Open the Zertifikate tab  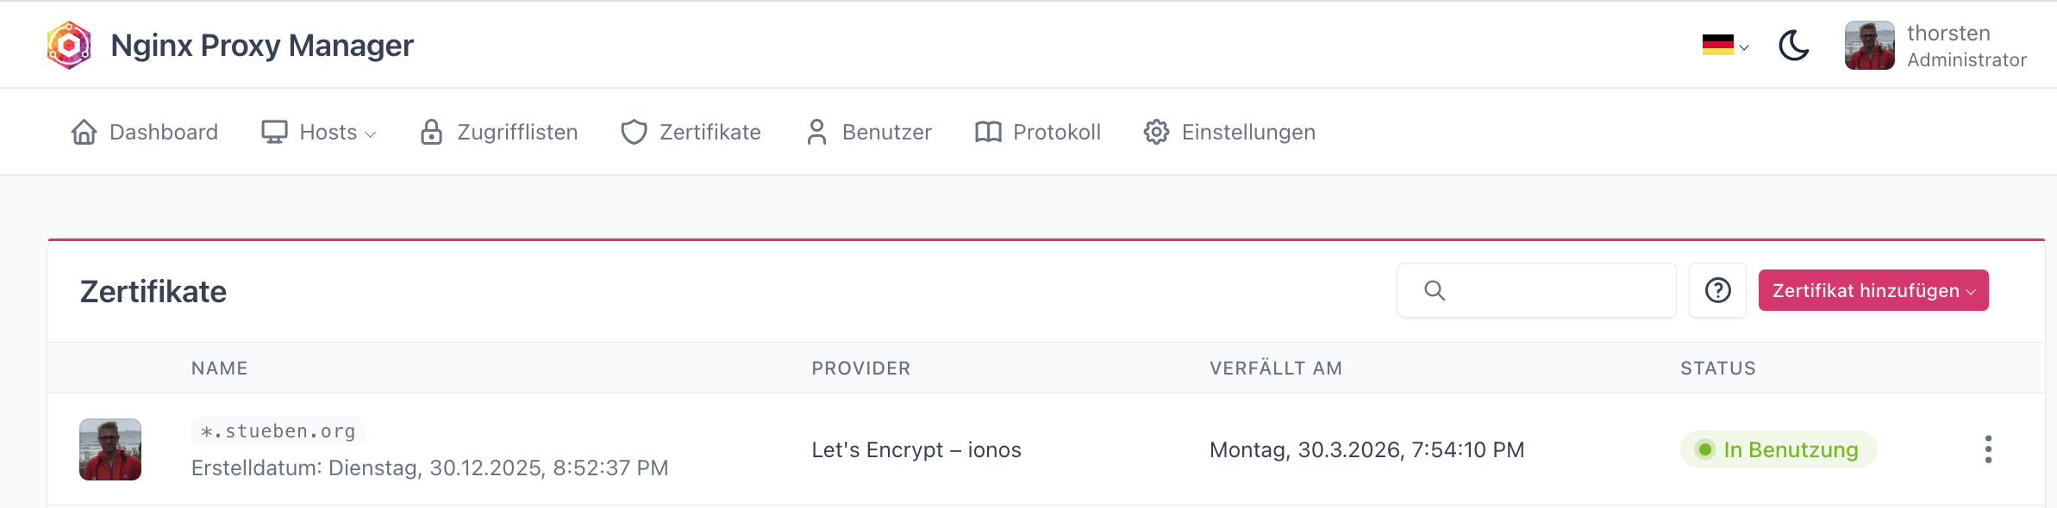tap(710, 133)
